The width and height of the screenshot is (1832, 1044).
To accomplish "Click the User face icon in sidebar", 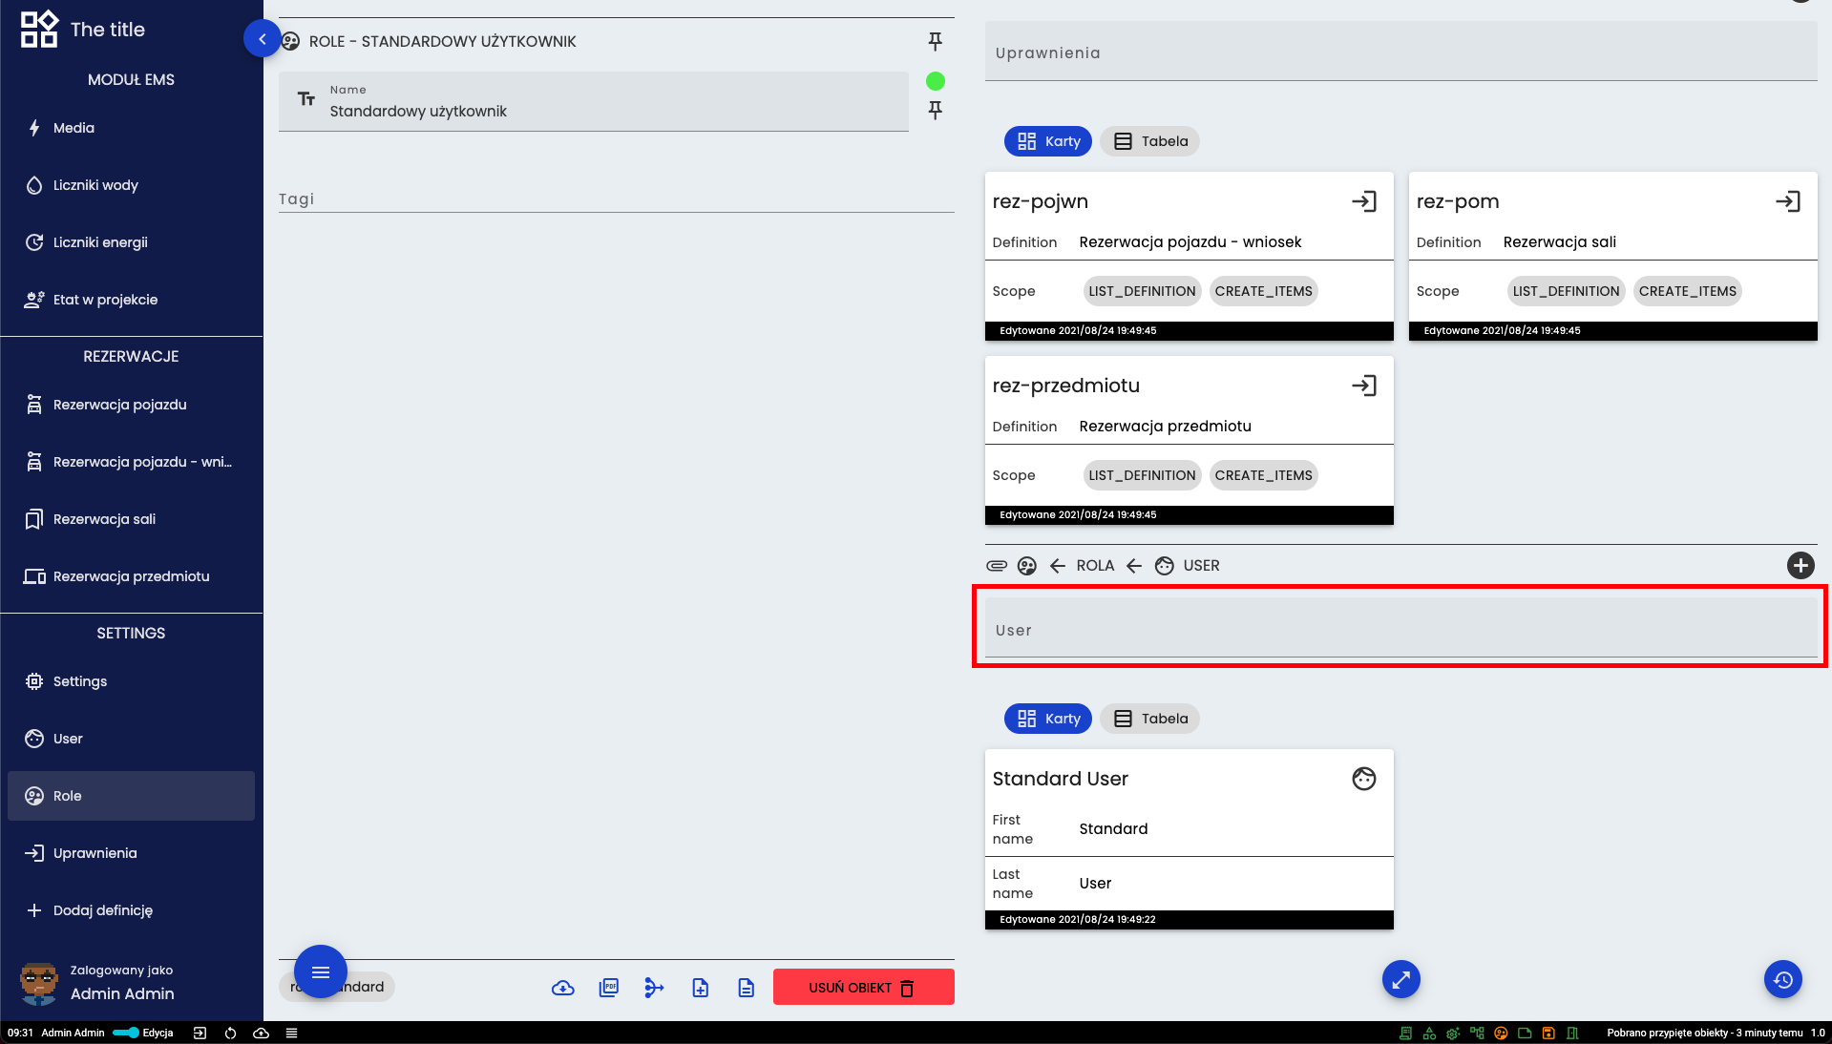I will pyautogui.click(x=34, y=739).
